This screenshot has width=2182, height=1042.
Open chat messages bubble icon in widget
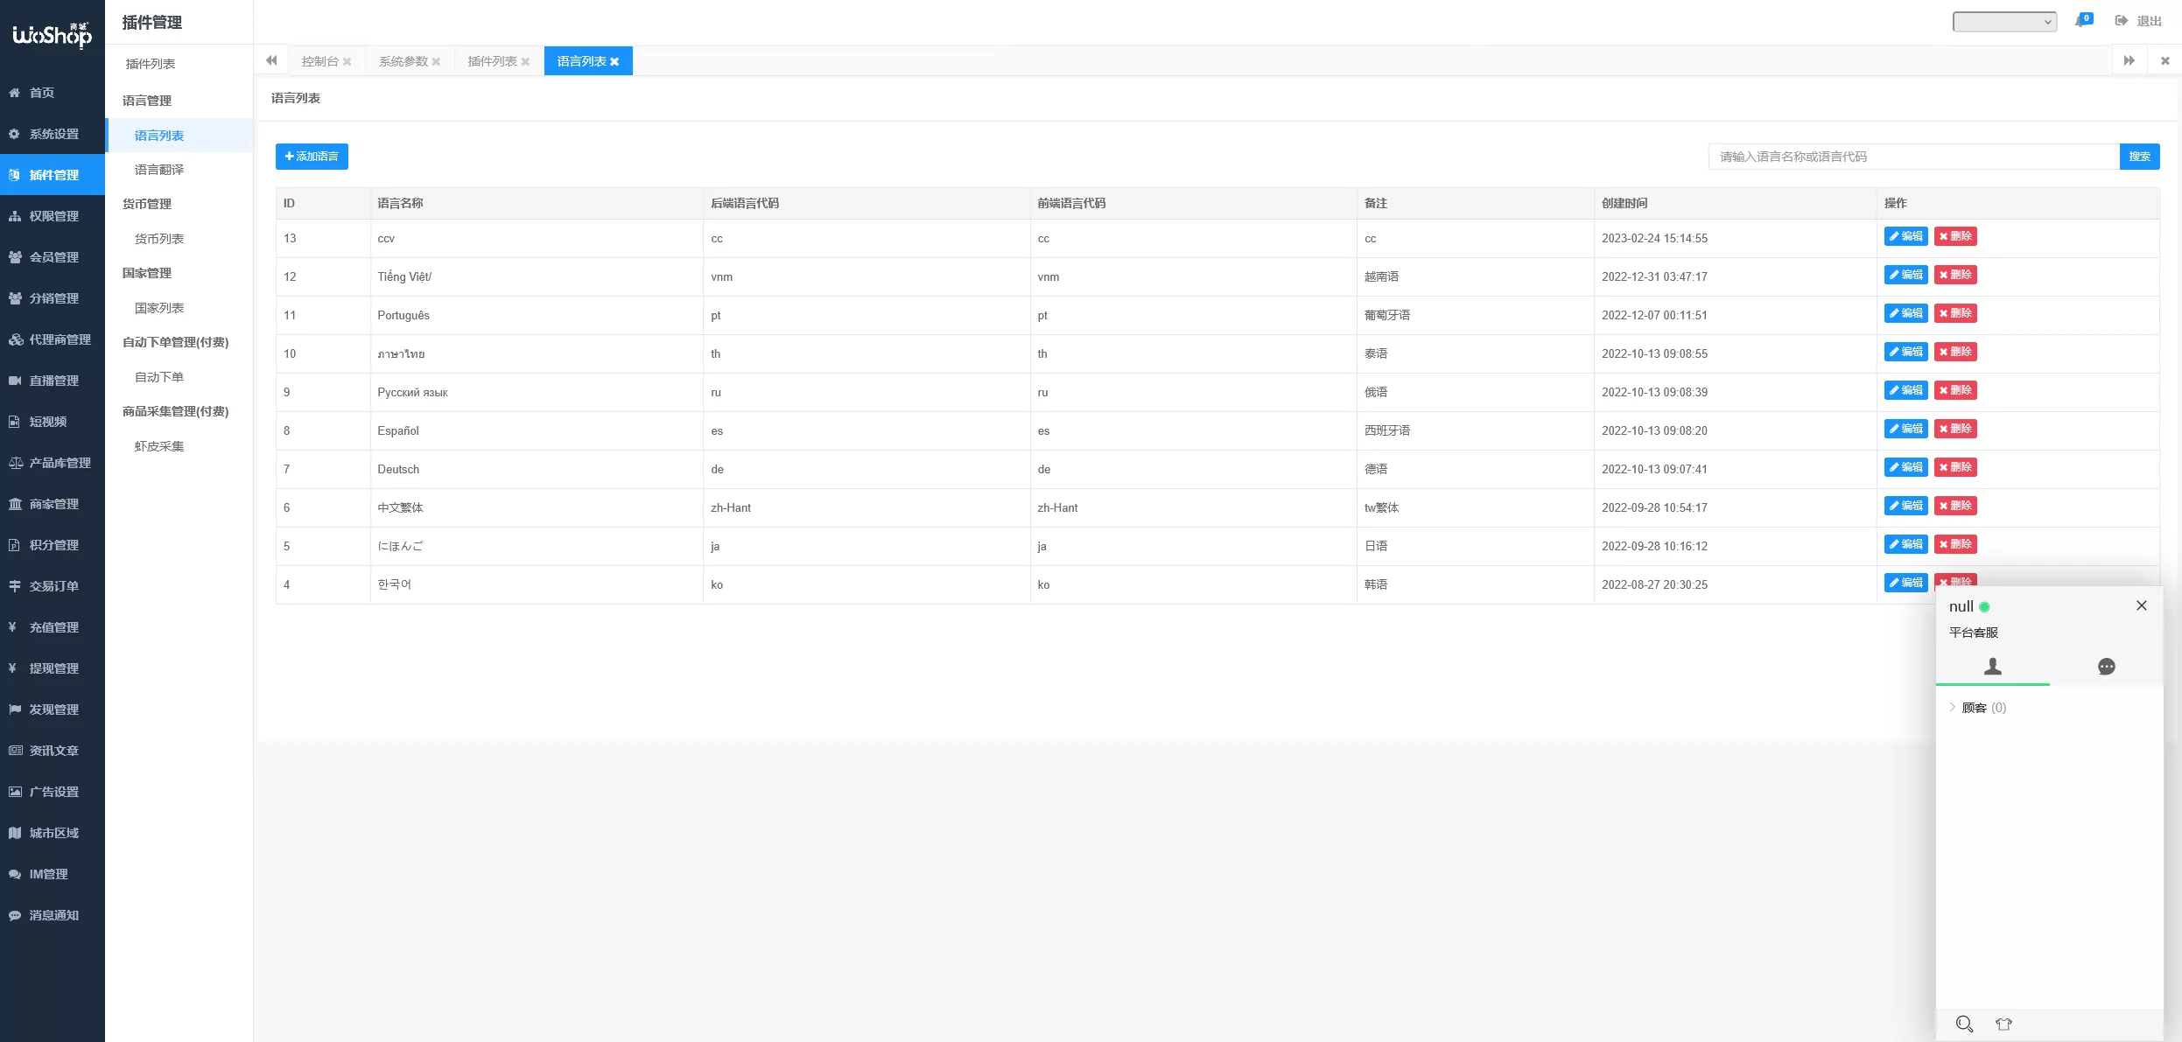(x=2106, y=667)
